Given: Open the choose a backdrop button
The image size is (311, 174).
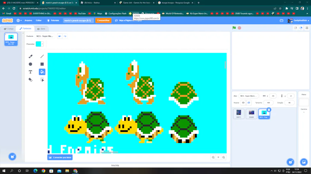Looking at the screenshot, I should click(304, 162).
